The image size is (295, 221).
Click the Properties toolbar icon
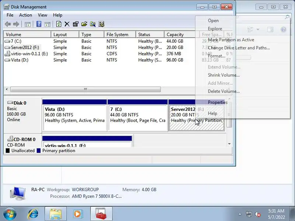point(76,24)
